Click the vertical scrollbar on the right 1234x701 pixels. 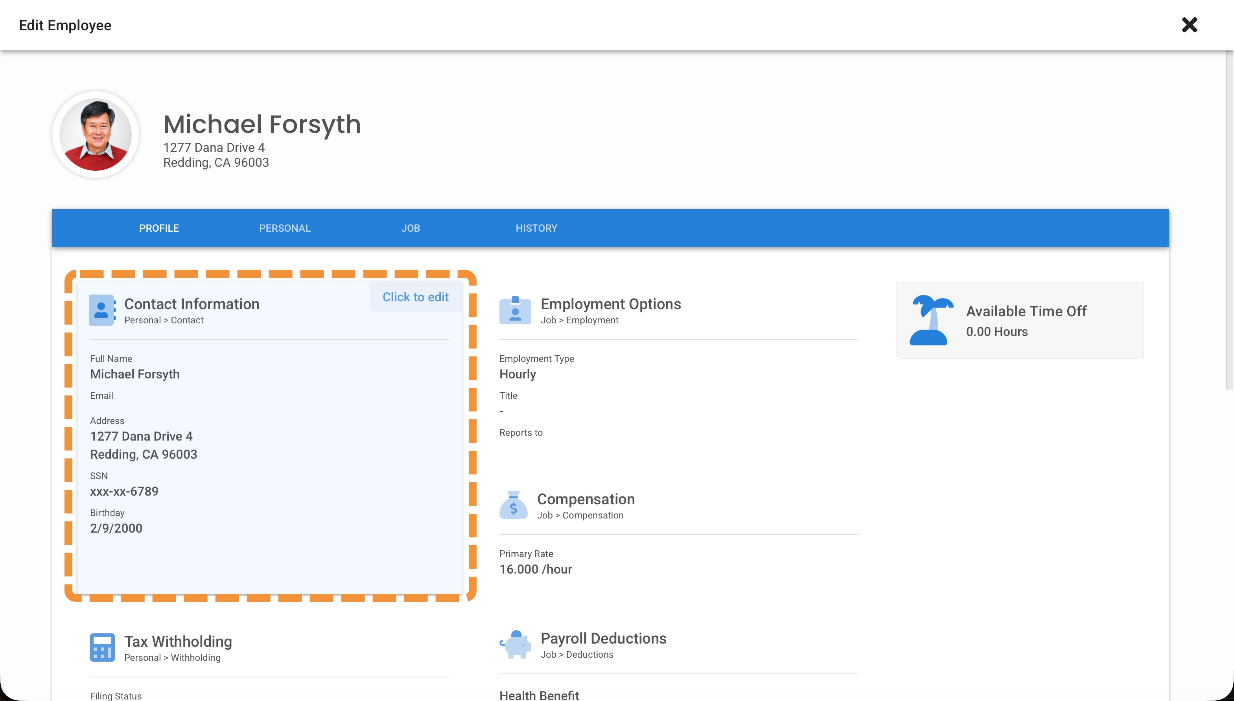1229,221
